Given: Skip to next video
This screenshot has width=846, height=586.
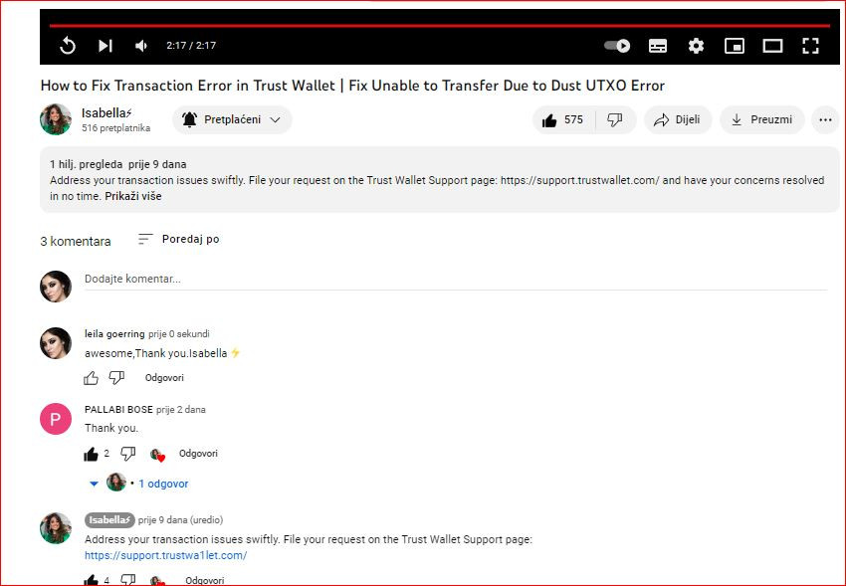Looking at the screenshot, I should point(106,46).
